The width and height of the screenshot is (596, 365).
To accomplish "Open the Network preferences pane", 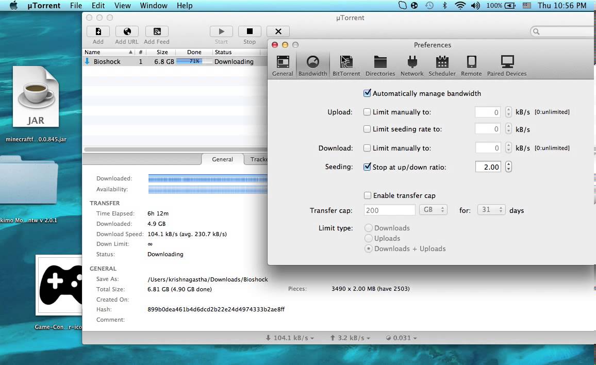I will (x=411, y=66).
